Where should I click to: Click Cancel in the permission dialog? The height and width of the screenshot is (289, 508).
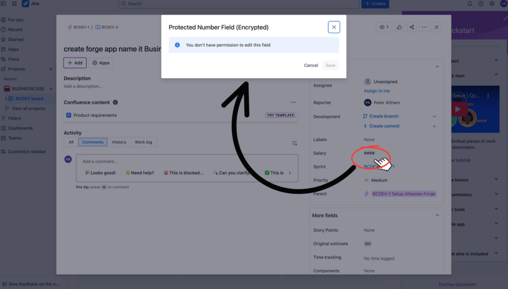pyautogui.click(x=311, y=65)
